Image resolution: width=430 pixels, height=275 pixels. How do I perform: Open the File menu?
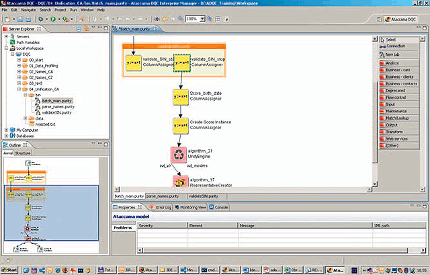coord(5,10)
